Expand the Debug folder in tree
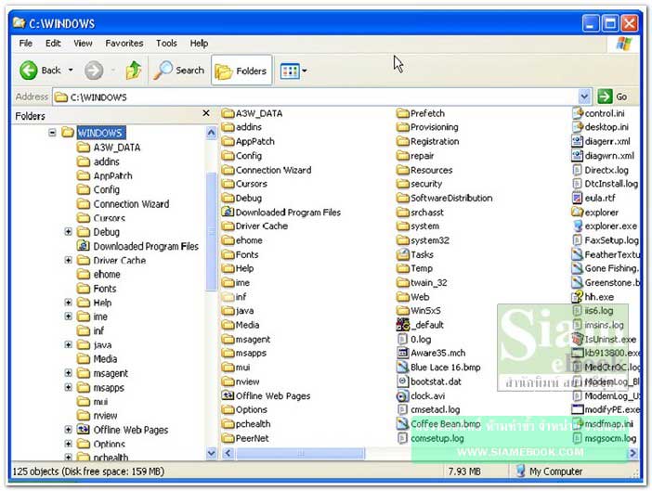 tap(68, 232)
